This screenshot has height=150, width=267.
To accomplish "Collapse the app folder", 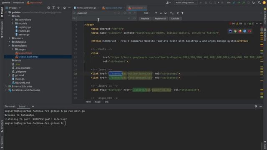I will click(x=10, y=16).
